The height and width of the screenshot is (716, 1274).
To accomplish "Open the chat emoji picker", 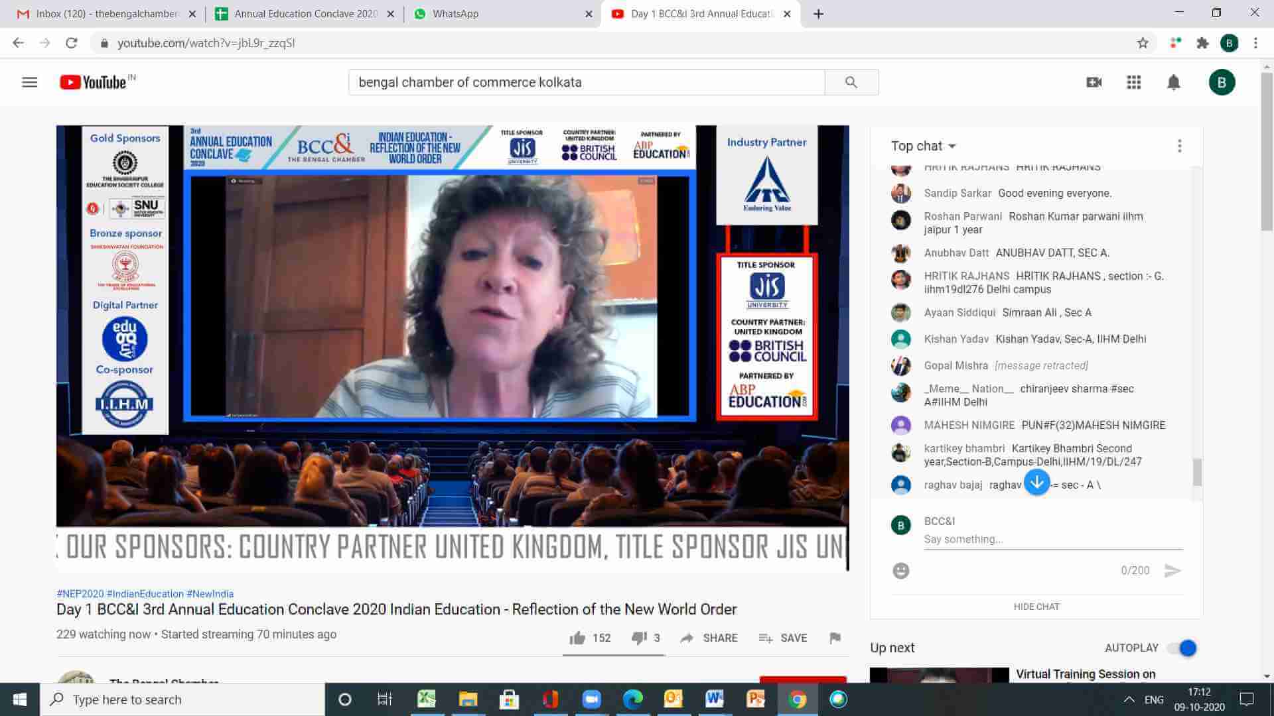I will tap(900, 570).
